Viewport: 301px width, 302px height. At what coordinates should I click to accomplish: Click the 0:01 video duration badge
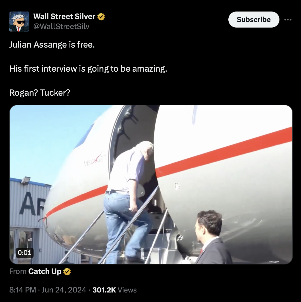25,252
